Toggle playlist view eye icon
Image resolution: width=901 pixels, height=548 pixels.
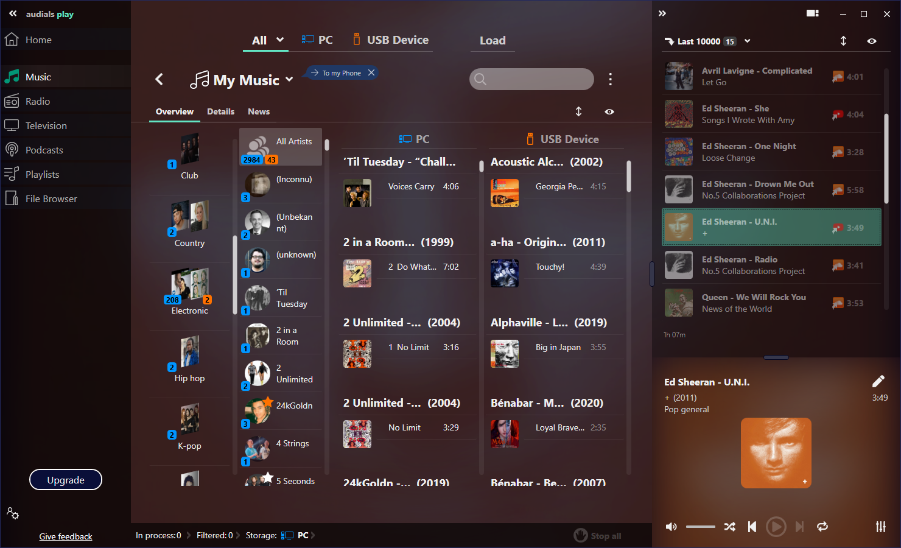pyautogui.click(x=872, y=41)
